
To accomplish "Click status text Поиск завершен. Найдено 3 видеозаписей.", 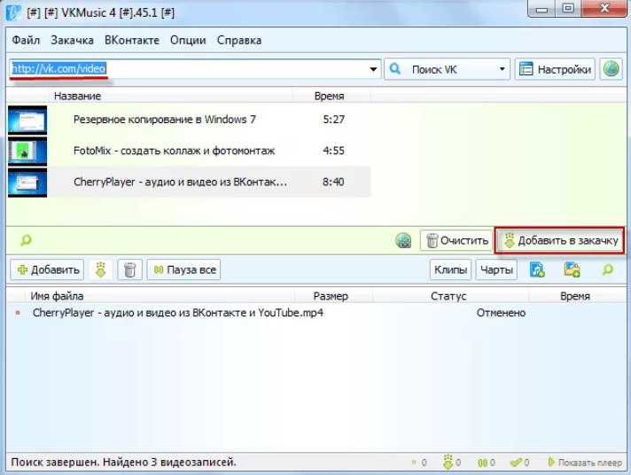I will pos(123,462).
